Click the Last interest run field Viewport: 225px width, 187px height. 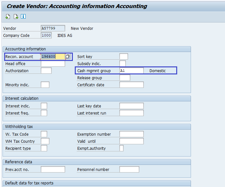132,113
